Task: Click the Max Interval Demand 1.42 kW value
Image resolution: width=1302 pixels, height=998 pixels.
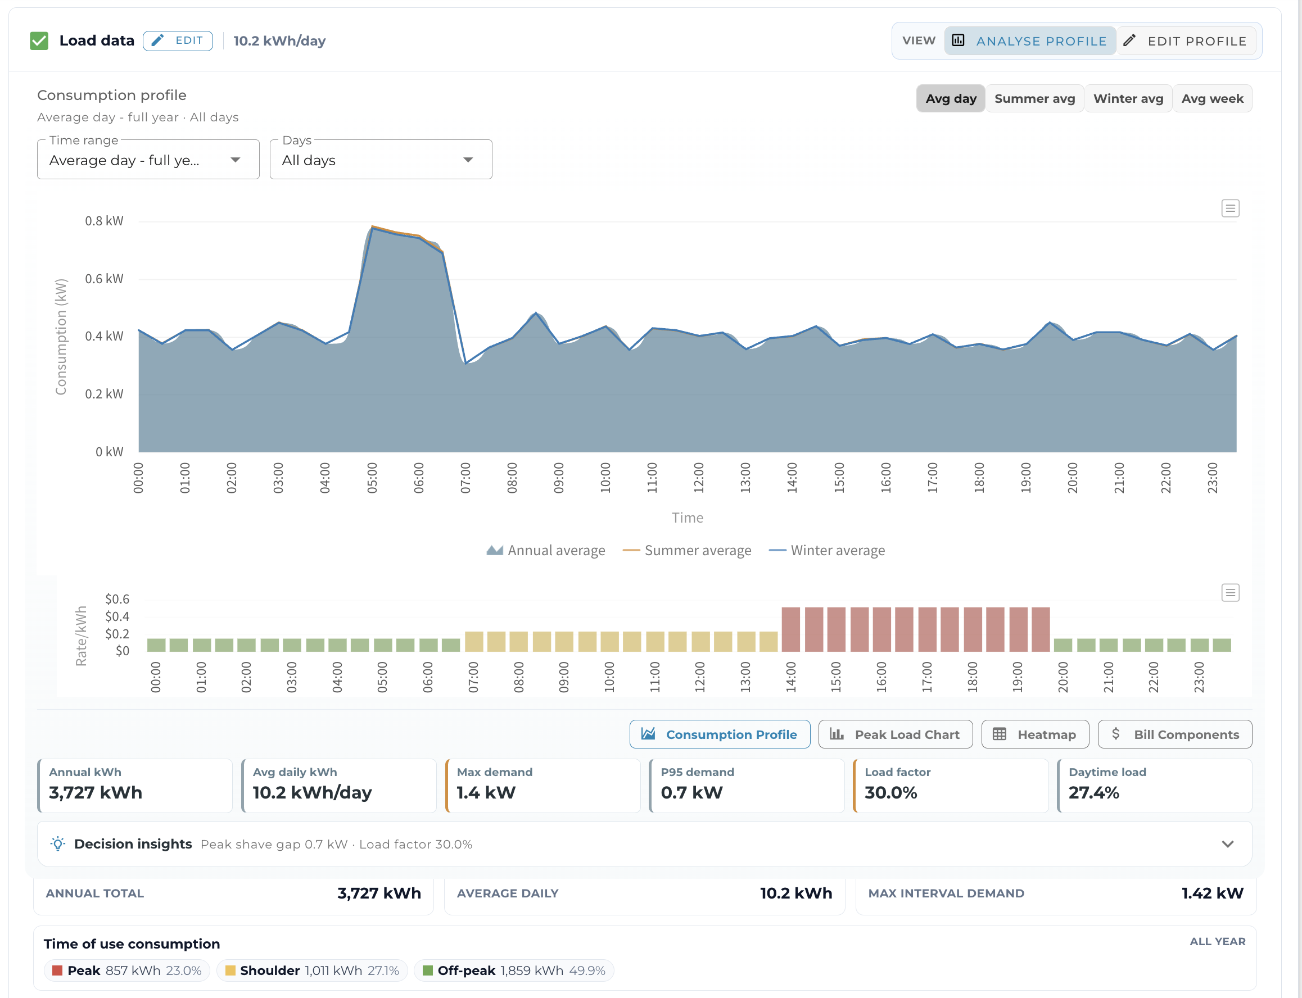Action: 1212,893
